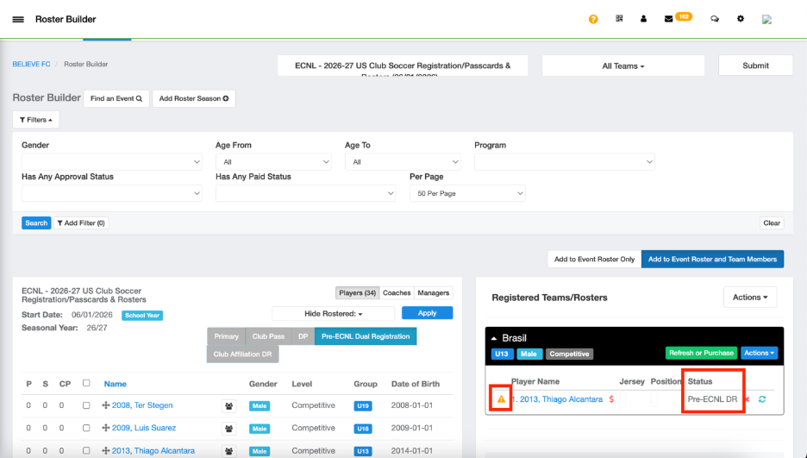Click the refresh icon in Thiago Alcantara's row

tap(762, 399)
